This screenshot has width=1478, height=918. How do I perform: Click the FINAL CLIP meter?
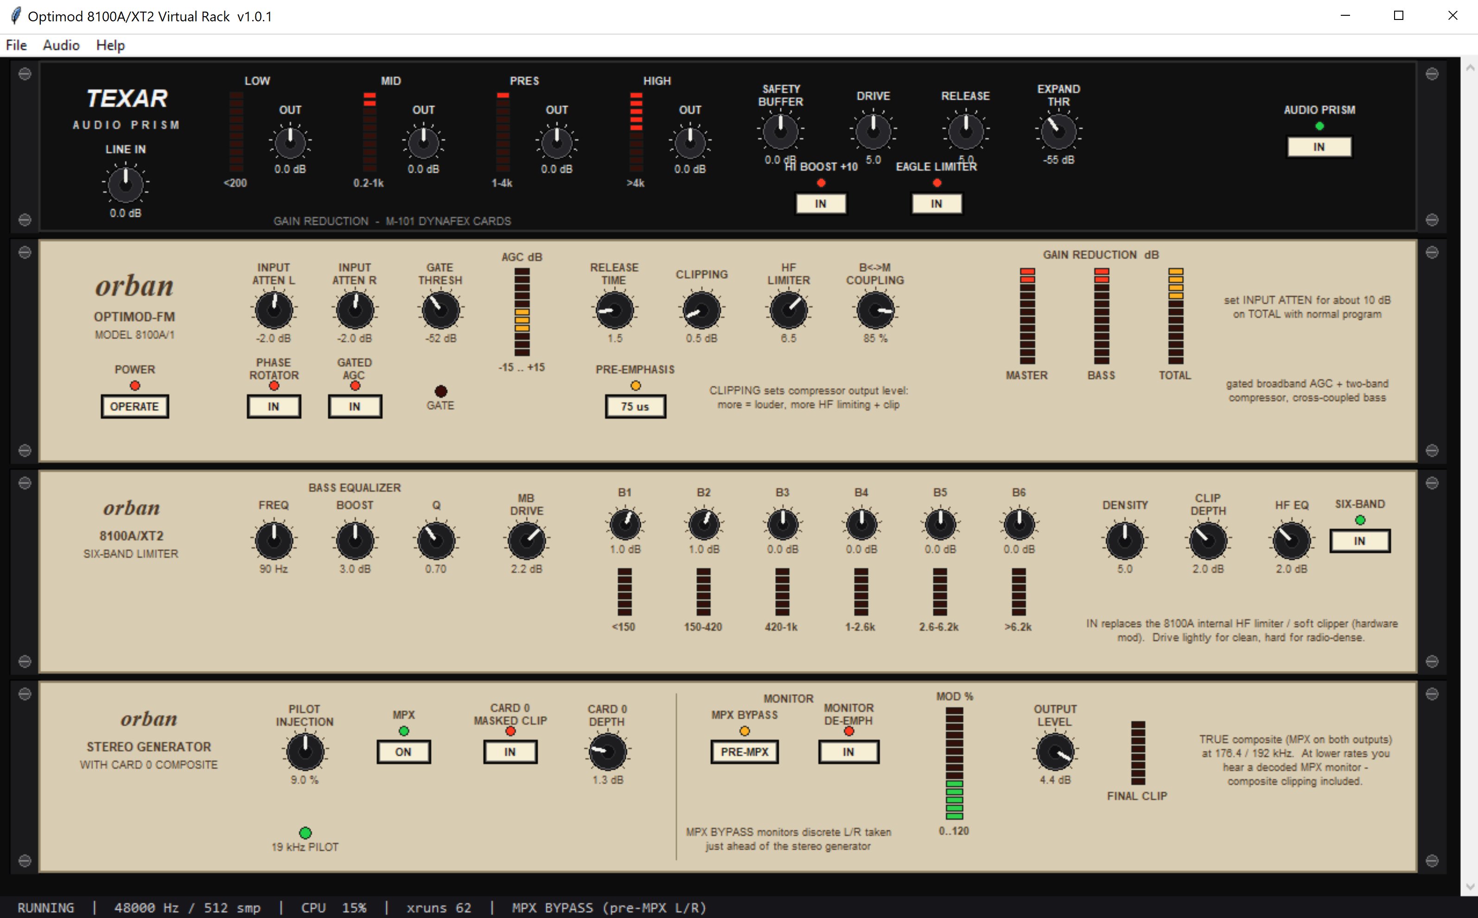pyautogui.click(x=1138, y=753)
